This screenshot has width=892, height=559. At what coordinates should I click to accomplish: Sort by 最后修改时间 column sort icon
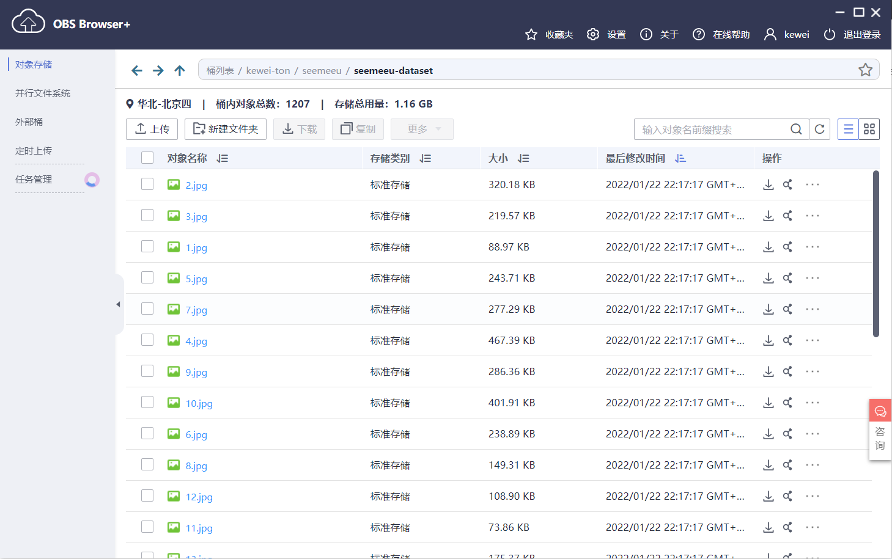[x=680, y=158]
